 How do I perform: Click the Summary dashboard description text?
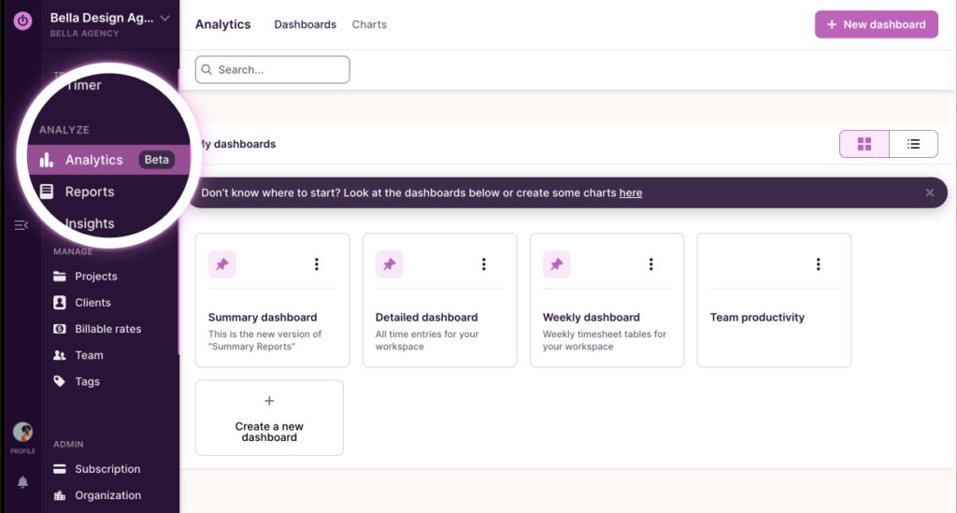[264, 340]
